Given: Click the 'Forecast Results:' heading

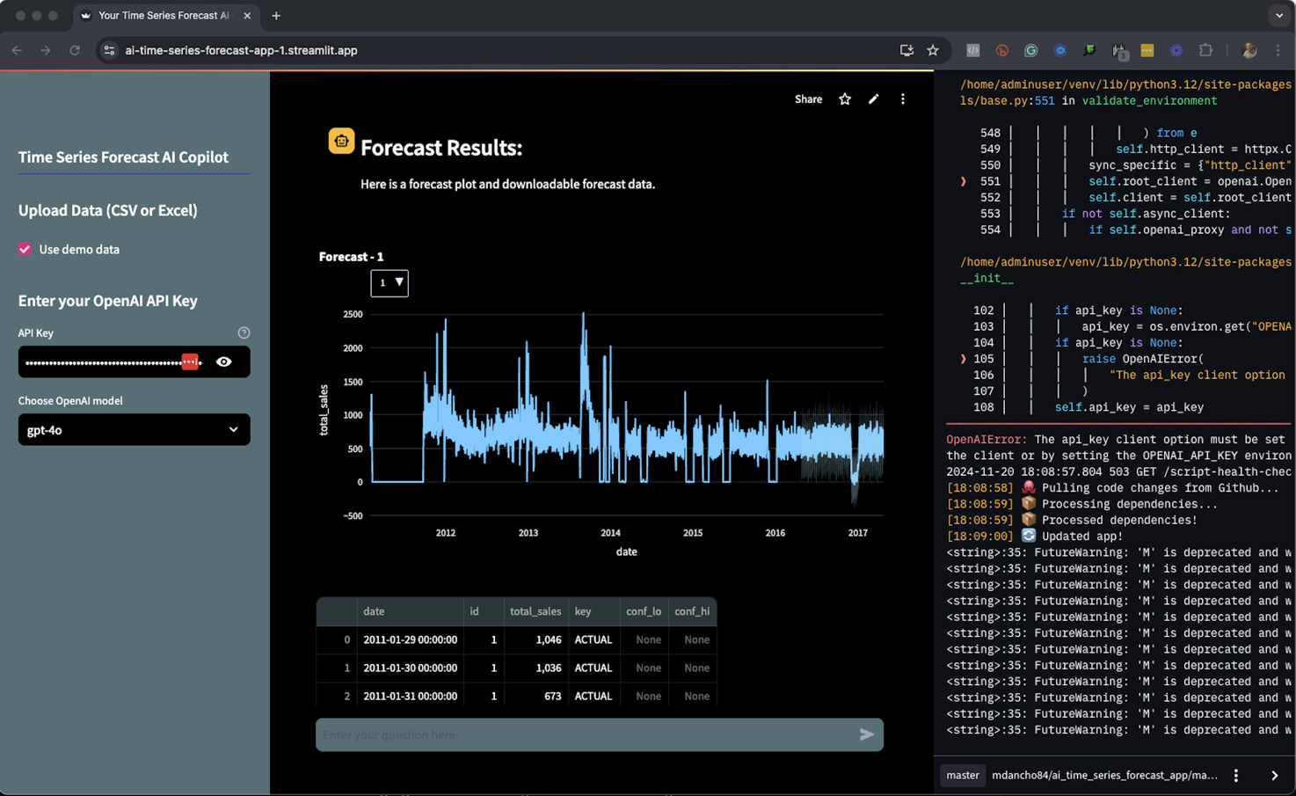Looking at the screenshot, I should click(x=441, y=148).
